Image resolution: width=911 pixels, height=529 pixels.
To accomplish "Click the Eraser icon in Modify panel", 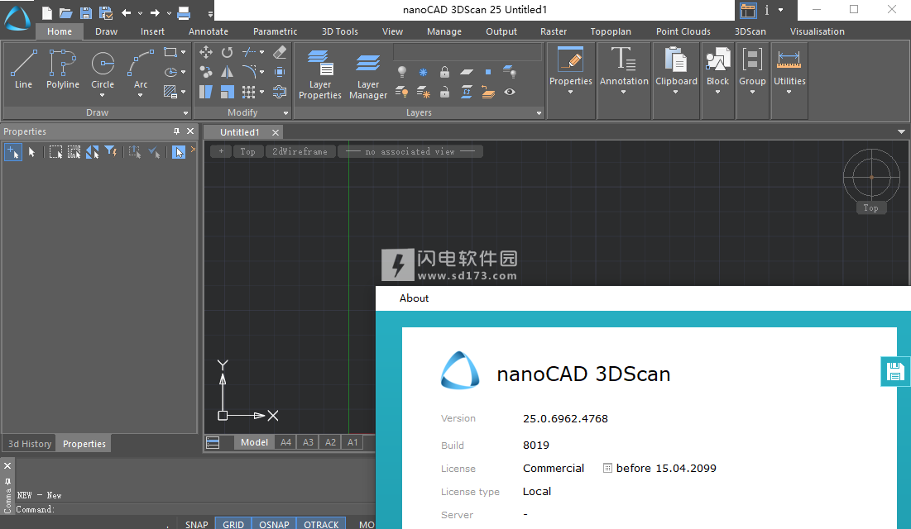I will click(x=279, y=52).
